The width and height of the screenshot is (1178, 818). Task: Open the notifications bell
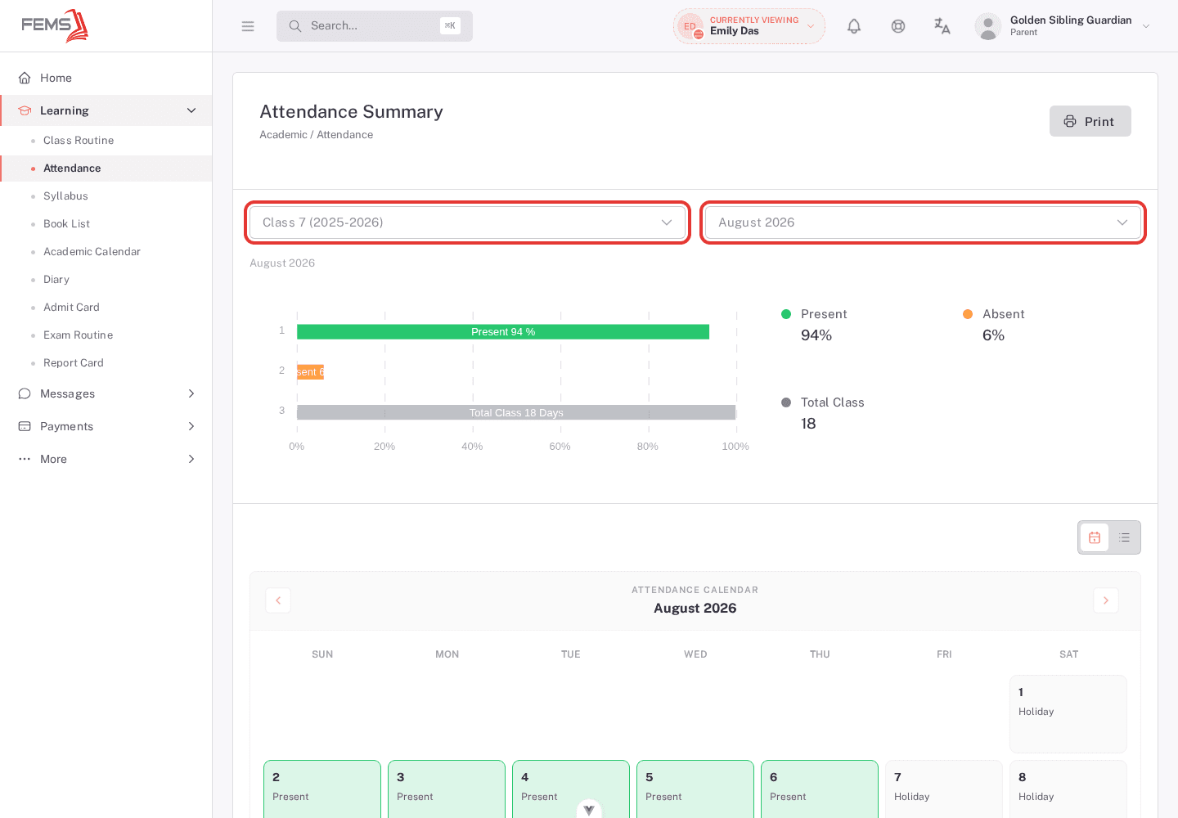pos(854,26)
